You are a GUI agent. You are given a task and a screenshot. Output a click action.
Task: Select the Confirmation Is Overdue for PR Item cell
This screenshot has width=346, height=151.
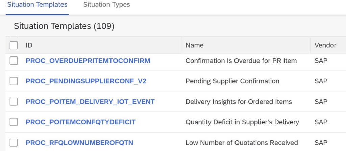point(241,61)
